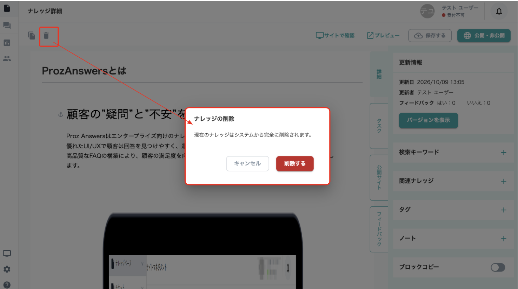Switch to the タスク vertical tab

pyautogui.click(x=379, y=126)
